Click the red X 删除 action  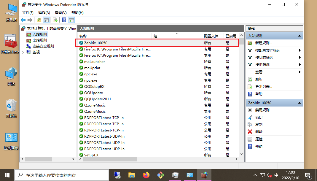250,132
